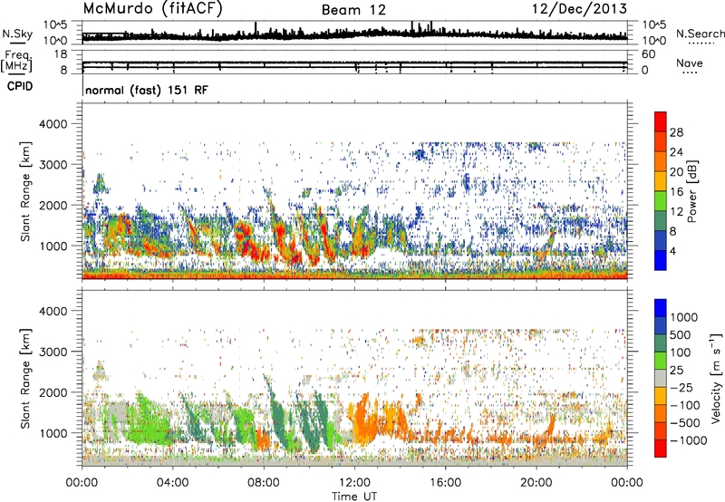Click the 'CPID' label

coord(20,86)
